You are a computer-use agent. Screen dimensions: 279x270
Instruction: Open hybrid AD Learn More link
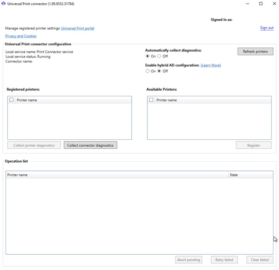tap(211, 65)
